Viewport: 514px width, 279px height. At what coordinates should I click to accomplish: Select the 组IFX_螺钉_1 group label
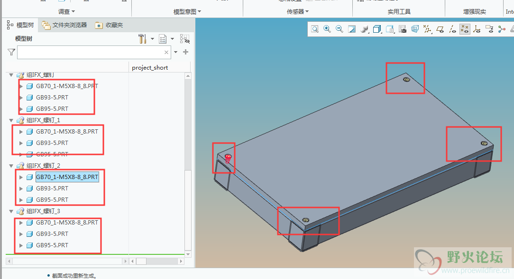43,120
